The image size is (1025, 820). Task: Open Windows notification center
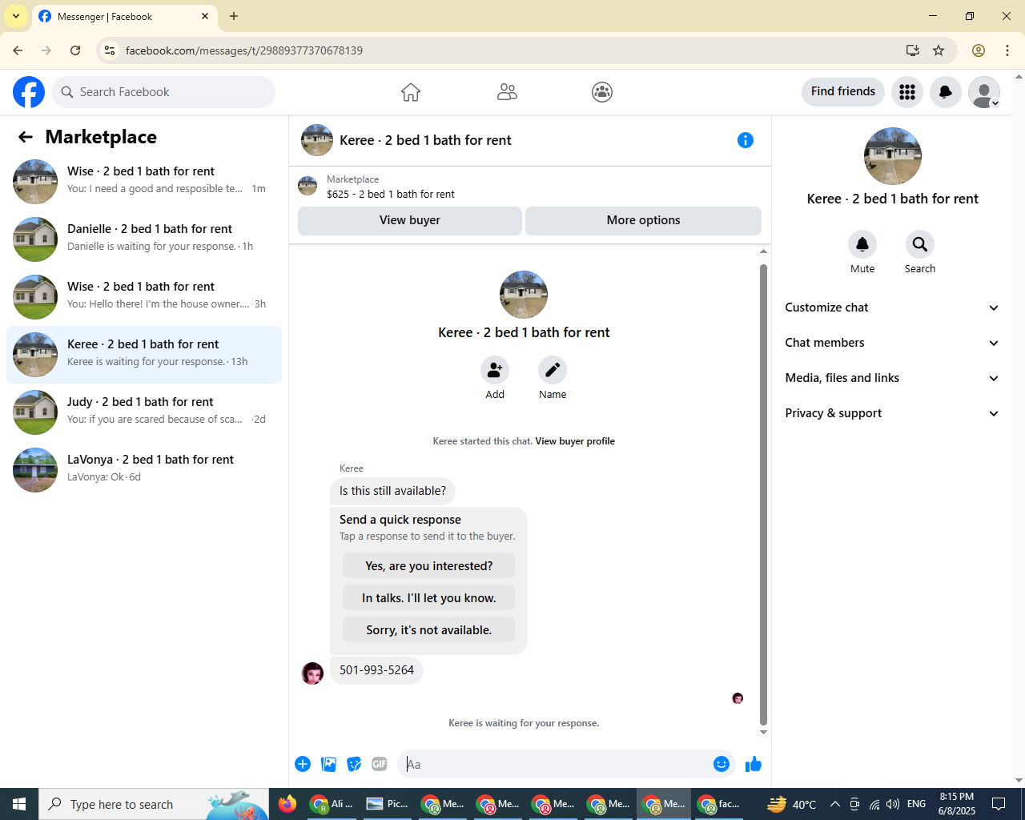click(x=999, y=804)
